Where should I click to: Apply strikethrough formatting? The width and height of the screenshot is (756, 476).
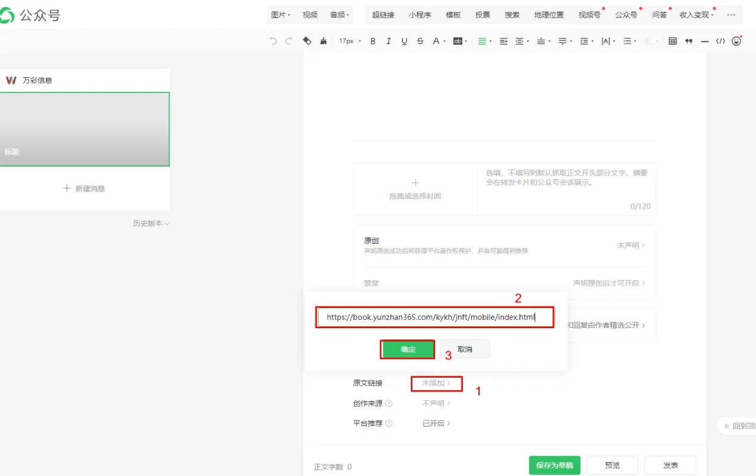coord(420,41)
